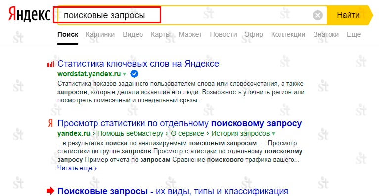Expand dropdown arrow next to wordstat.yandex.ru
Viewport: 379px width, 196px height.
pyautogui.click(x=124, y=74)
